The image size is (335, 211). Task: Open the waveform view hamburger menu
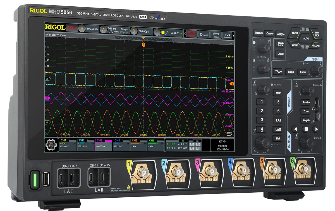point(231,43)
